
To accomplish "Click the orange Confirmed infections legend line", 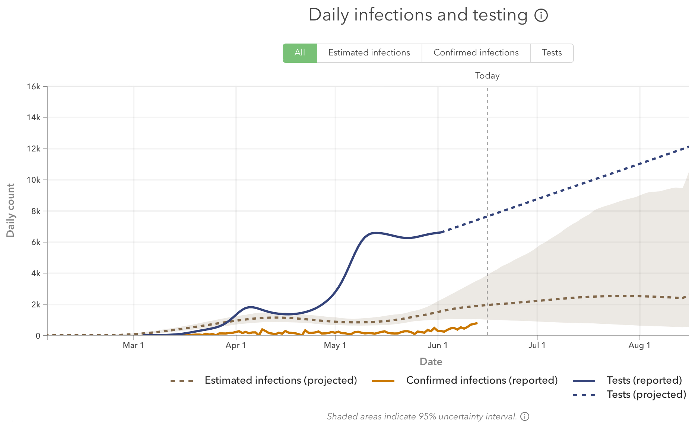I will (383, 381).
